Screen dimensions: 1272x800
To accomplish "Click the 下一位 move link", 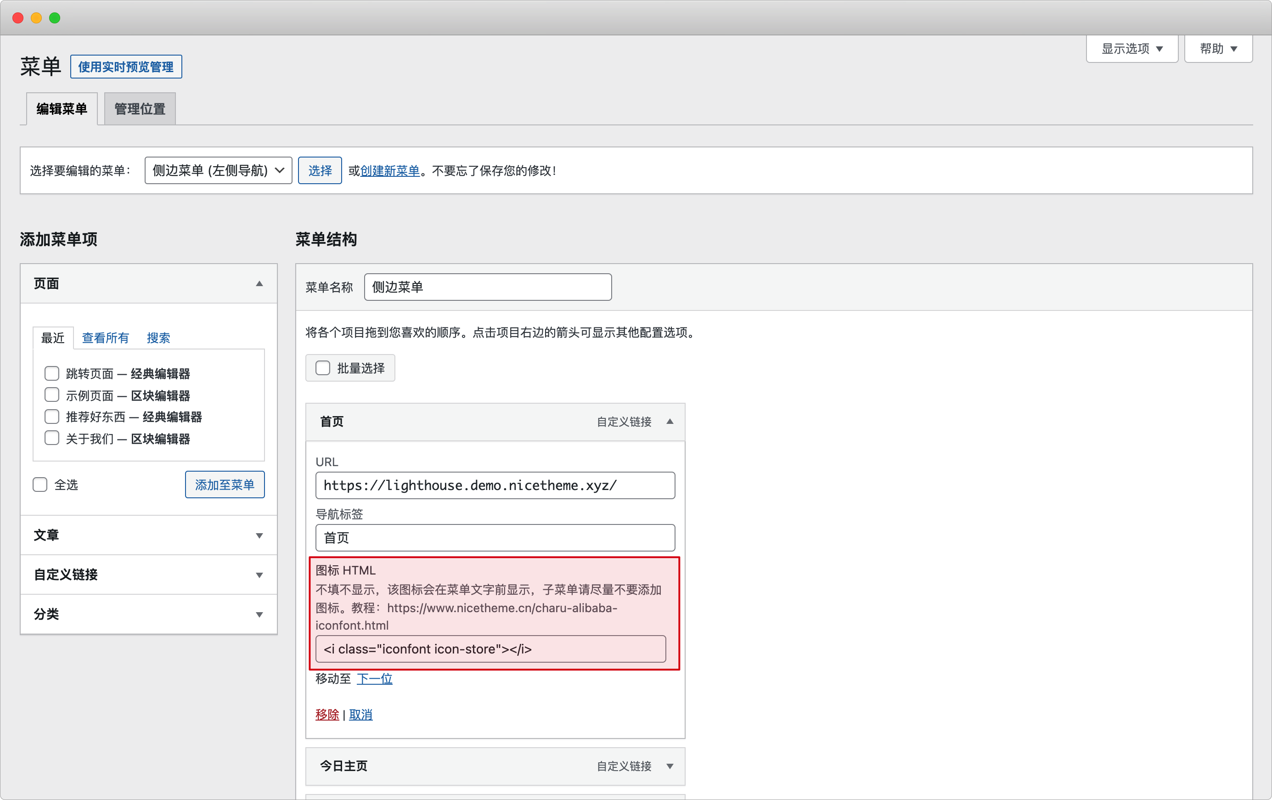I will 375,678.
